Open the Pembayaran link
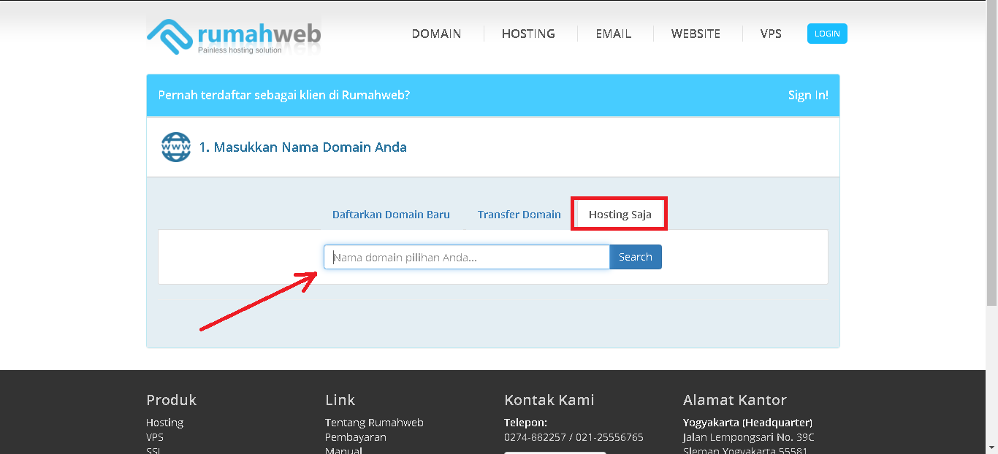The image size is (998, 454). [x=356, y=437]
